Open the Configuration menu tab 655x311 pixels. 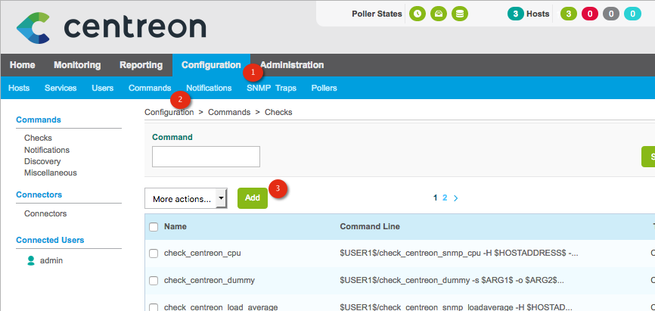coord(211,65)
